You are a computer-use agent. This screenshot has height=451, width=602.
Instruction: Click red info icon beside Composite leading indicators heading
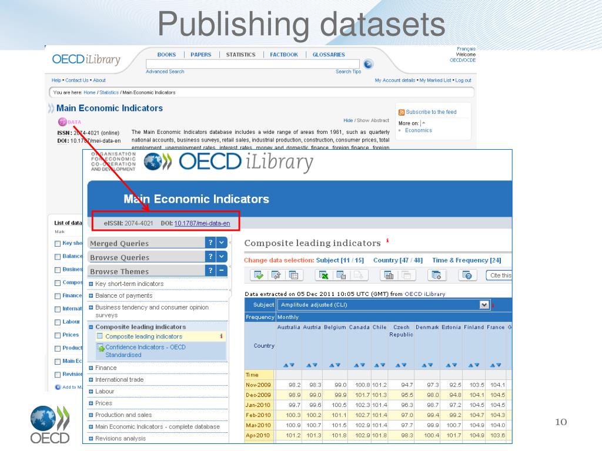(x=387, y=240)
